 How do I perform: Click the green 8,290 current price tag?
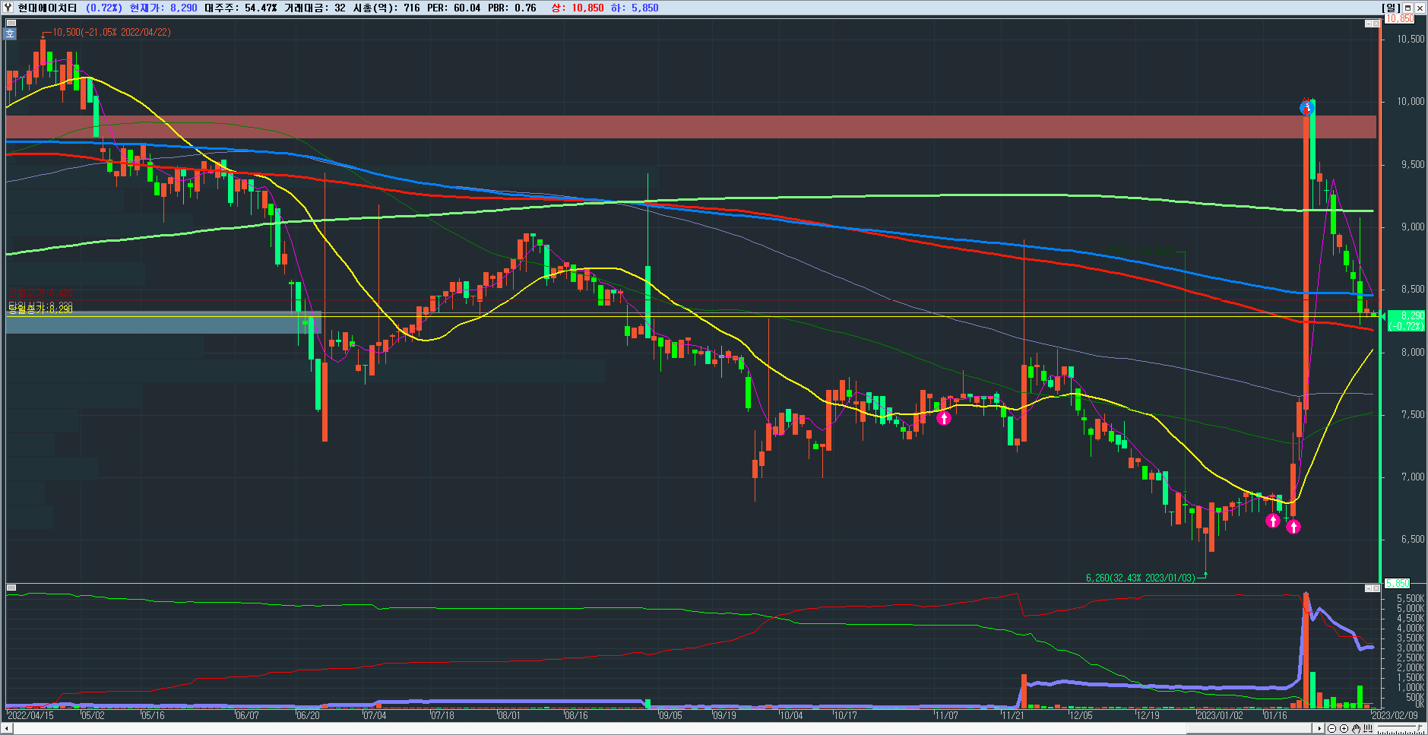[1405, 320]
